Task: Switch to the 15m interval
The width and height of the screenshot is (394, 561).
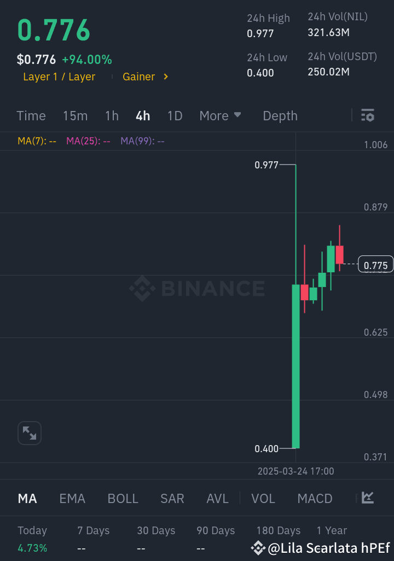Action: click(75, 116)
